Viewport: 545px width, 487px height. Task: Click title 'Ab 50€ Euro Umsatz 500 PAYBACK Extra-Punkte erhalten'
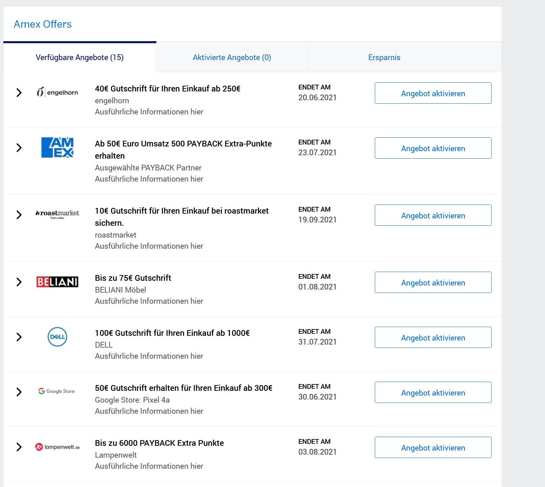[183, 150]
